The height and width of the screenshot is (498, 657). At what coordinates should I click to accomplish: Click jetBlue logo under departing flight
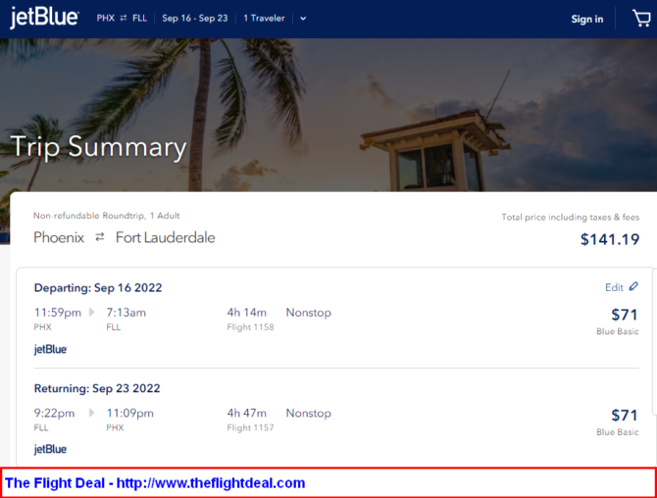tap(50, 349)
